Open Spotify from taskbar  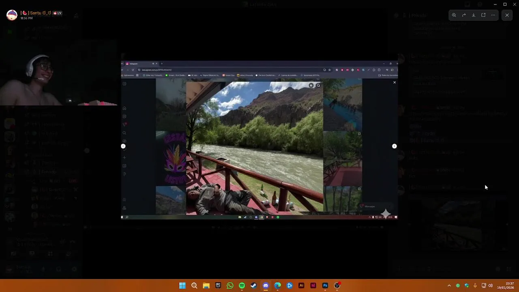pyautogui.click(x=242, y=286)
